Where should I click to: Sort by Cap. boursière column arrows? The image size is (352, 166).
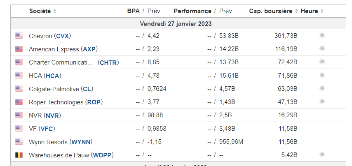(x=296, y=11)
